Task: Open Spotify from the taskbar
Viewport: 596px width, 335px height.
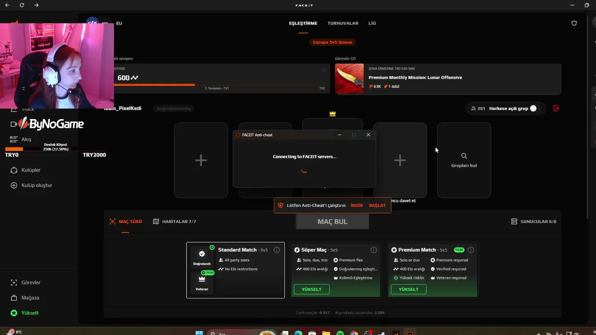Action: click(x=340, y=333)
